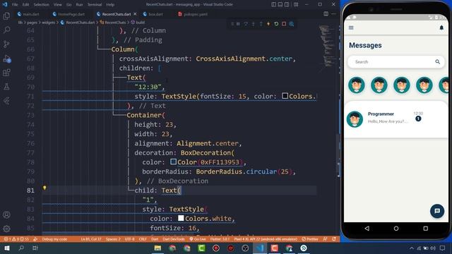Open Windows Start menu
This screenshot has height=254, width=452.
point(7,248)
